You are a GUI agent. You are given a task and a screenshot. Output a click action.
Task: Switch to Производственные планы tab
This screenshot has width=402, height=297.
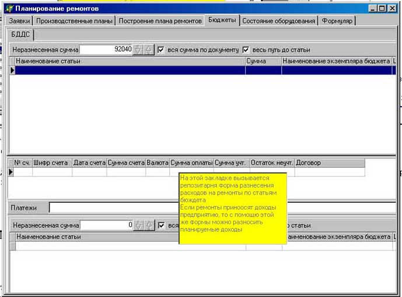74,21
